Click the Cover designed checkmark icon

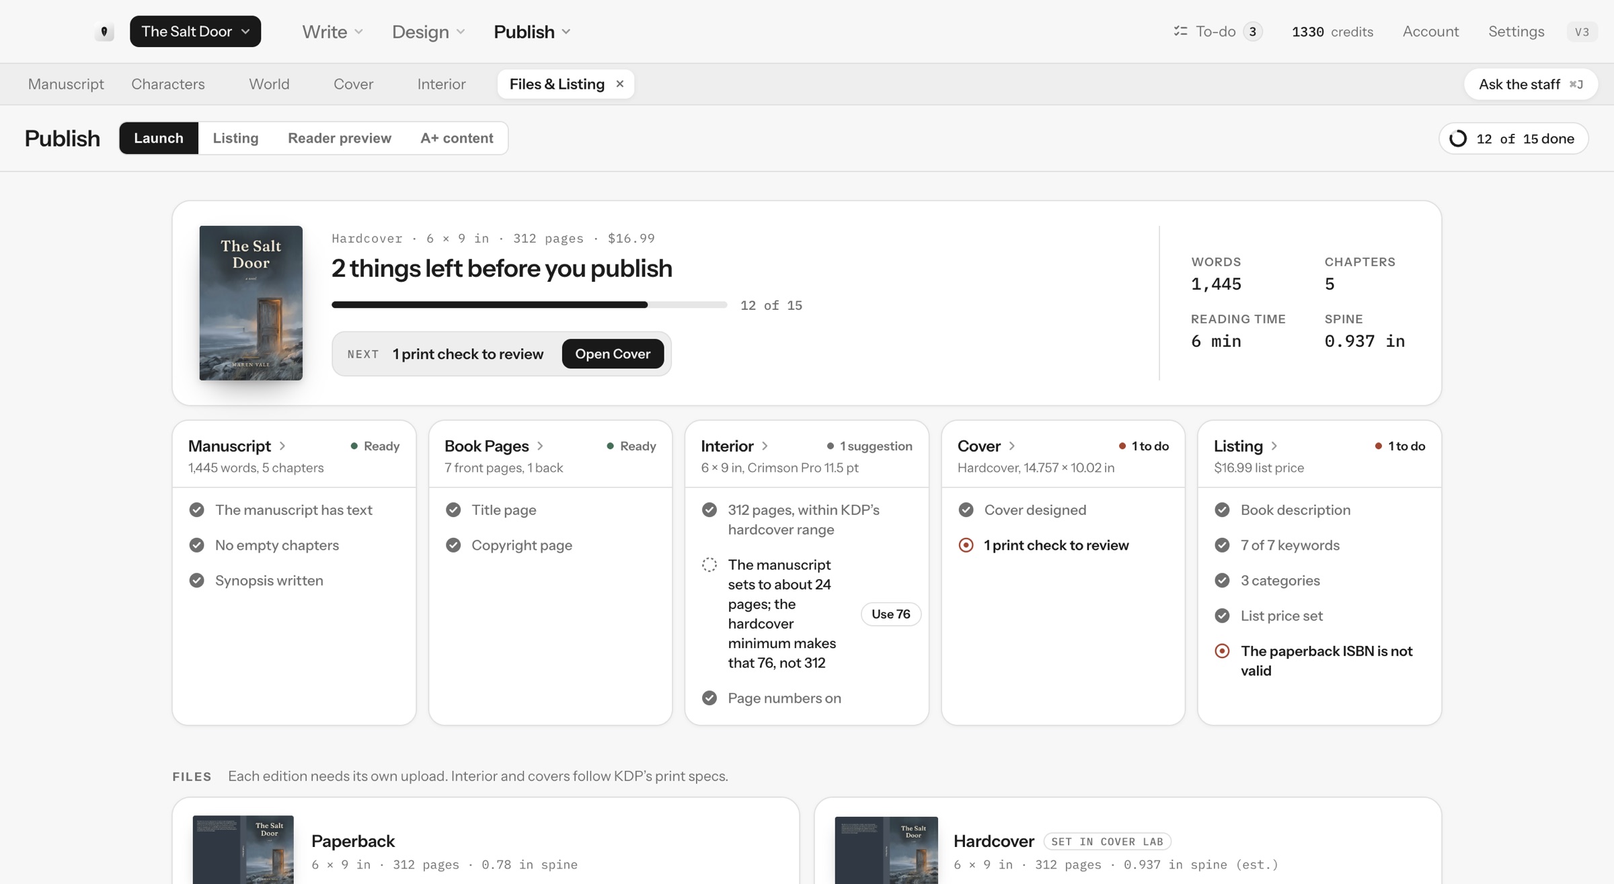966,510
